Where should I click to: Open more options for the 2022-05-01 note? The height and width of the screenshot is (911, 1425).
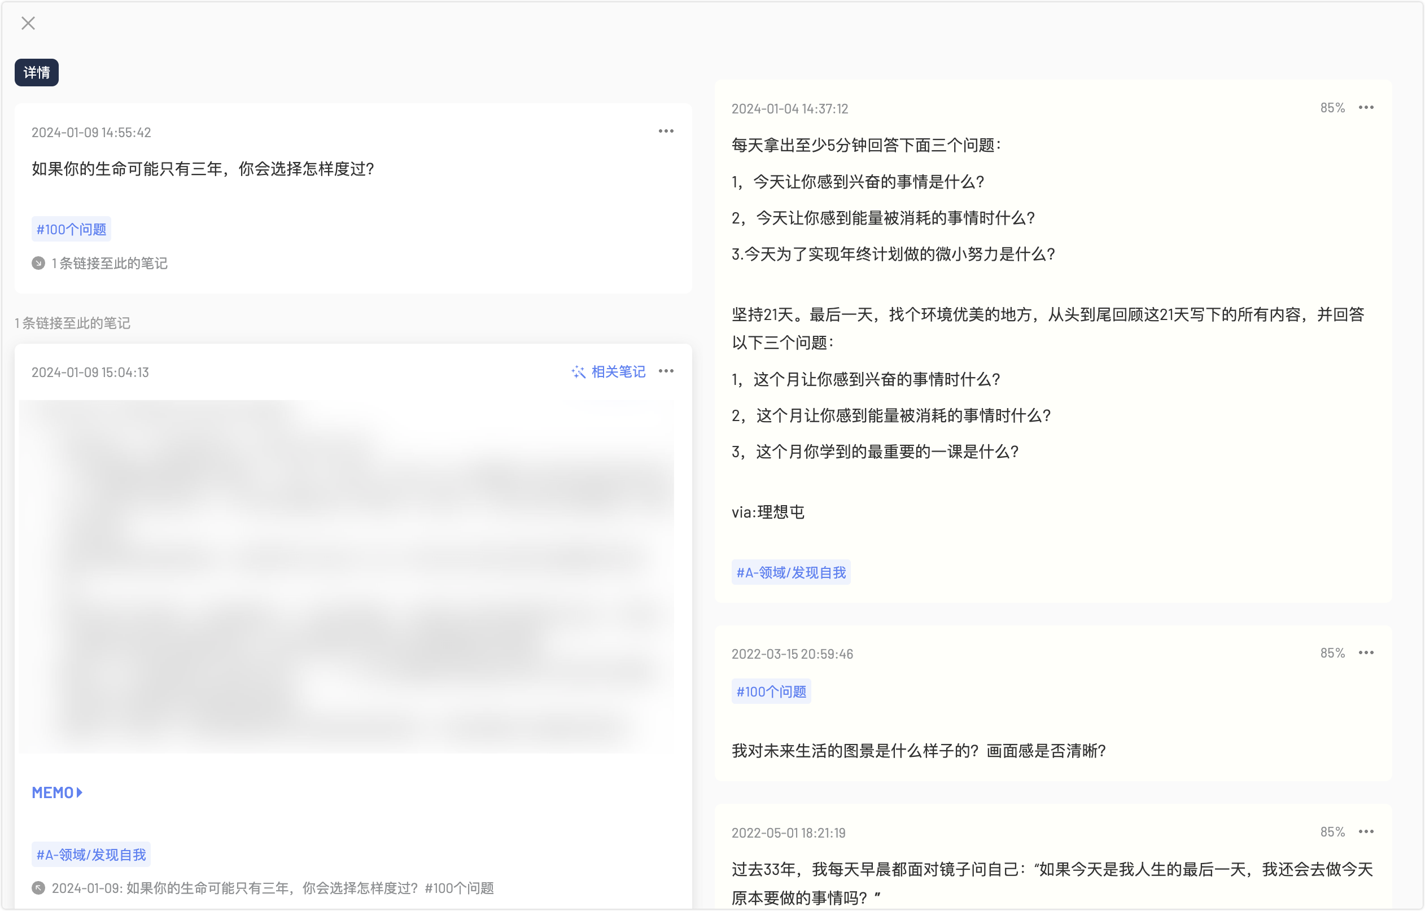[1366, 832]
